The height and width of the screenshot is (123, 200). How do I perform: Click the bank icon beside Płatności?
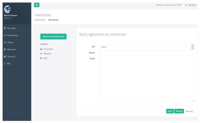pyautogui.click(x=5, y=56)
